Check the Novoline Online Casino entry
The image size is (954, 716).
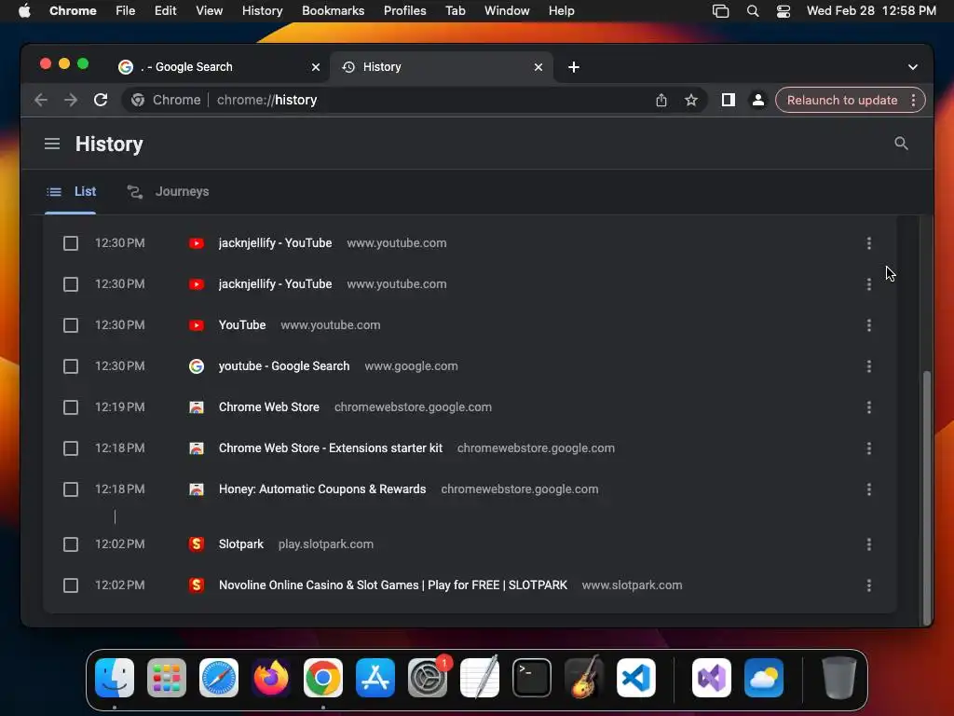pos(71,585)
